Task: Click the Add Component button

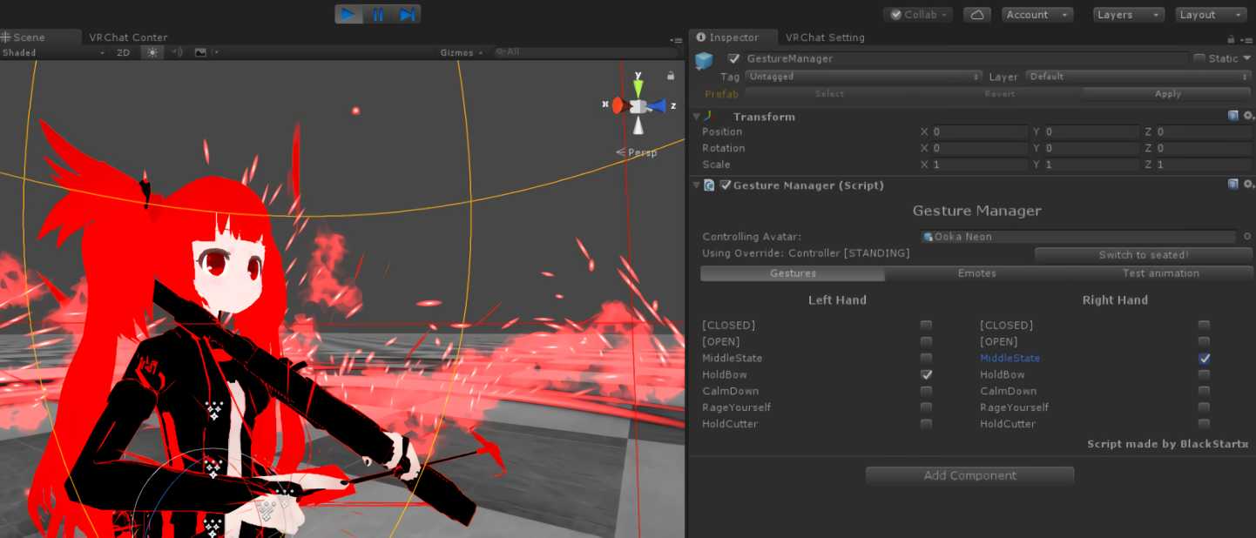Action: pos(969,475)
